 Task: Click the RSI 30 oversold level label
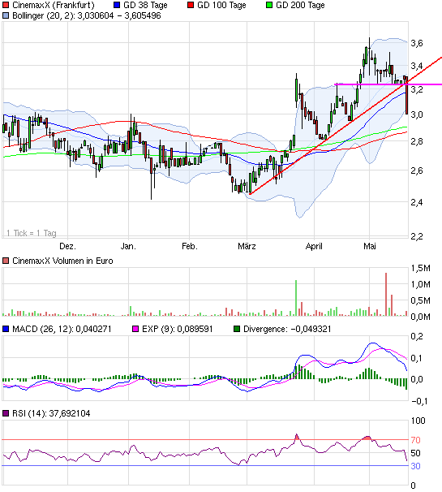click(x=416, y=466)
